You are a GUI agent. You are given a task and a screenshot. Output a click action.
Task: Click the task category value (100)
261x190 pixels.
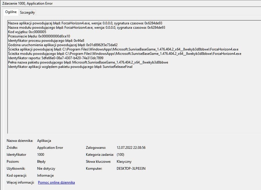(120, 155)
